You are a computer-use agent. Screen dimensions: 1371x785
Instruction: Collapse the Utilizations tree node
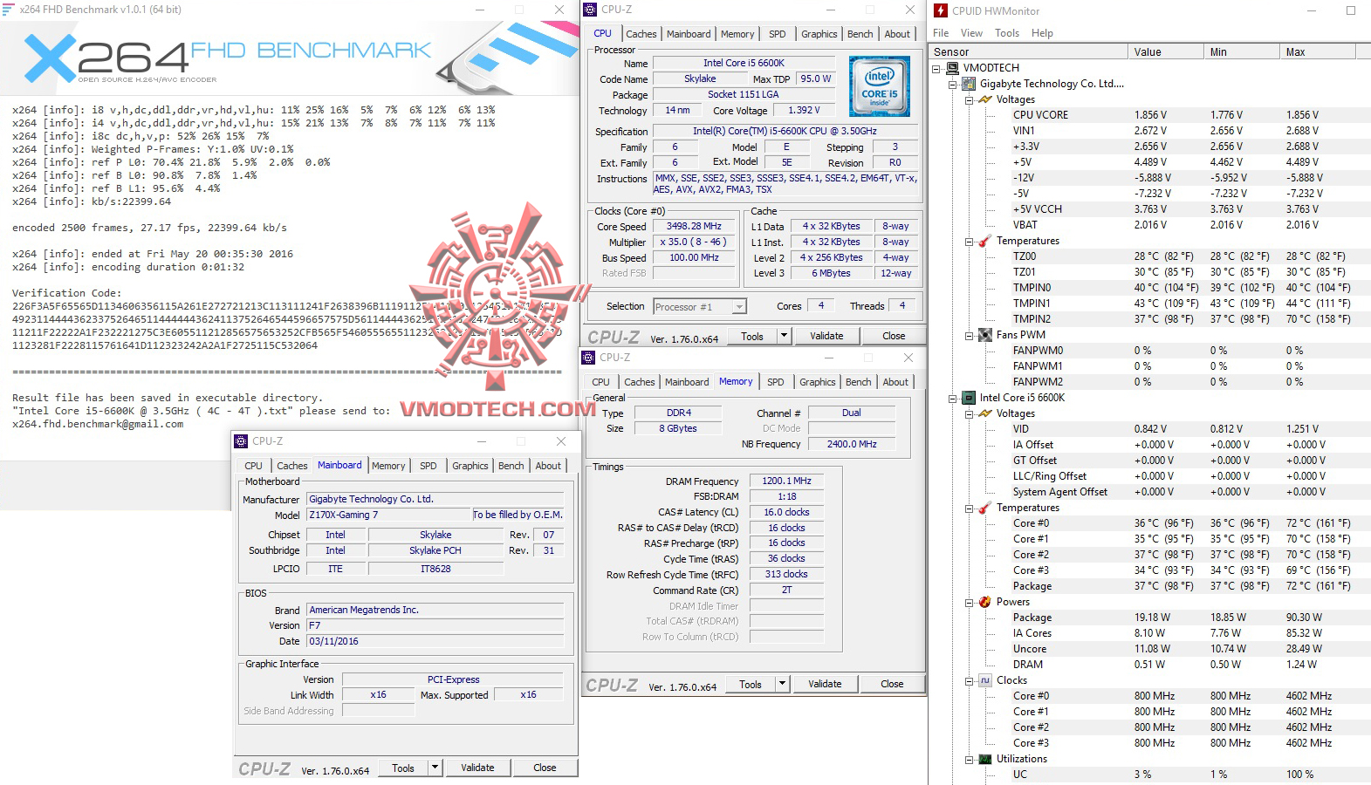click(969, 760)
